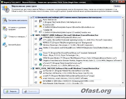
Task: Click the MSMSGS Windows Messenger icon
Action: 41,44
